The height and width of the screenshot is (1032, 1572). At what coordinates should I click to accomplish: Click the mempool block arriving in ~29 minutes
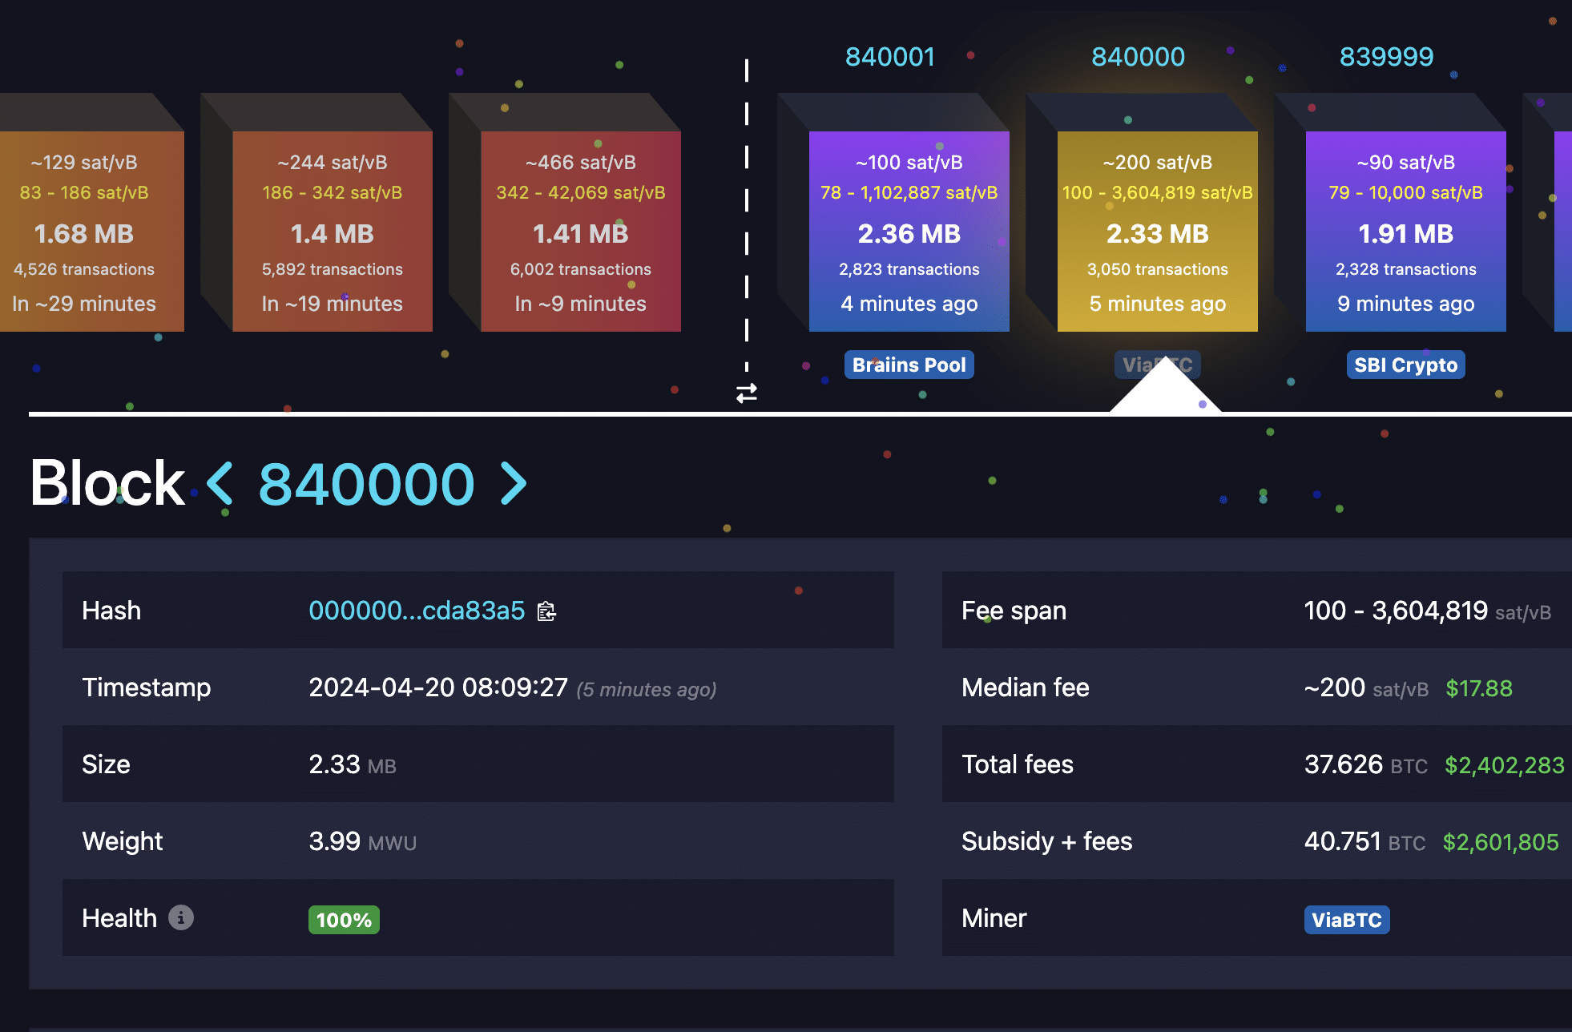pos(84,232)
